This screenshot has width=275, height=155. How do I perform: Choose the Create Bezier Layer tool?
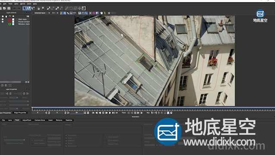click(x=57, y=8)
